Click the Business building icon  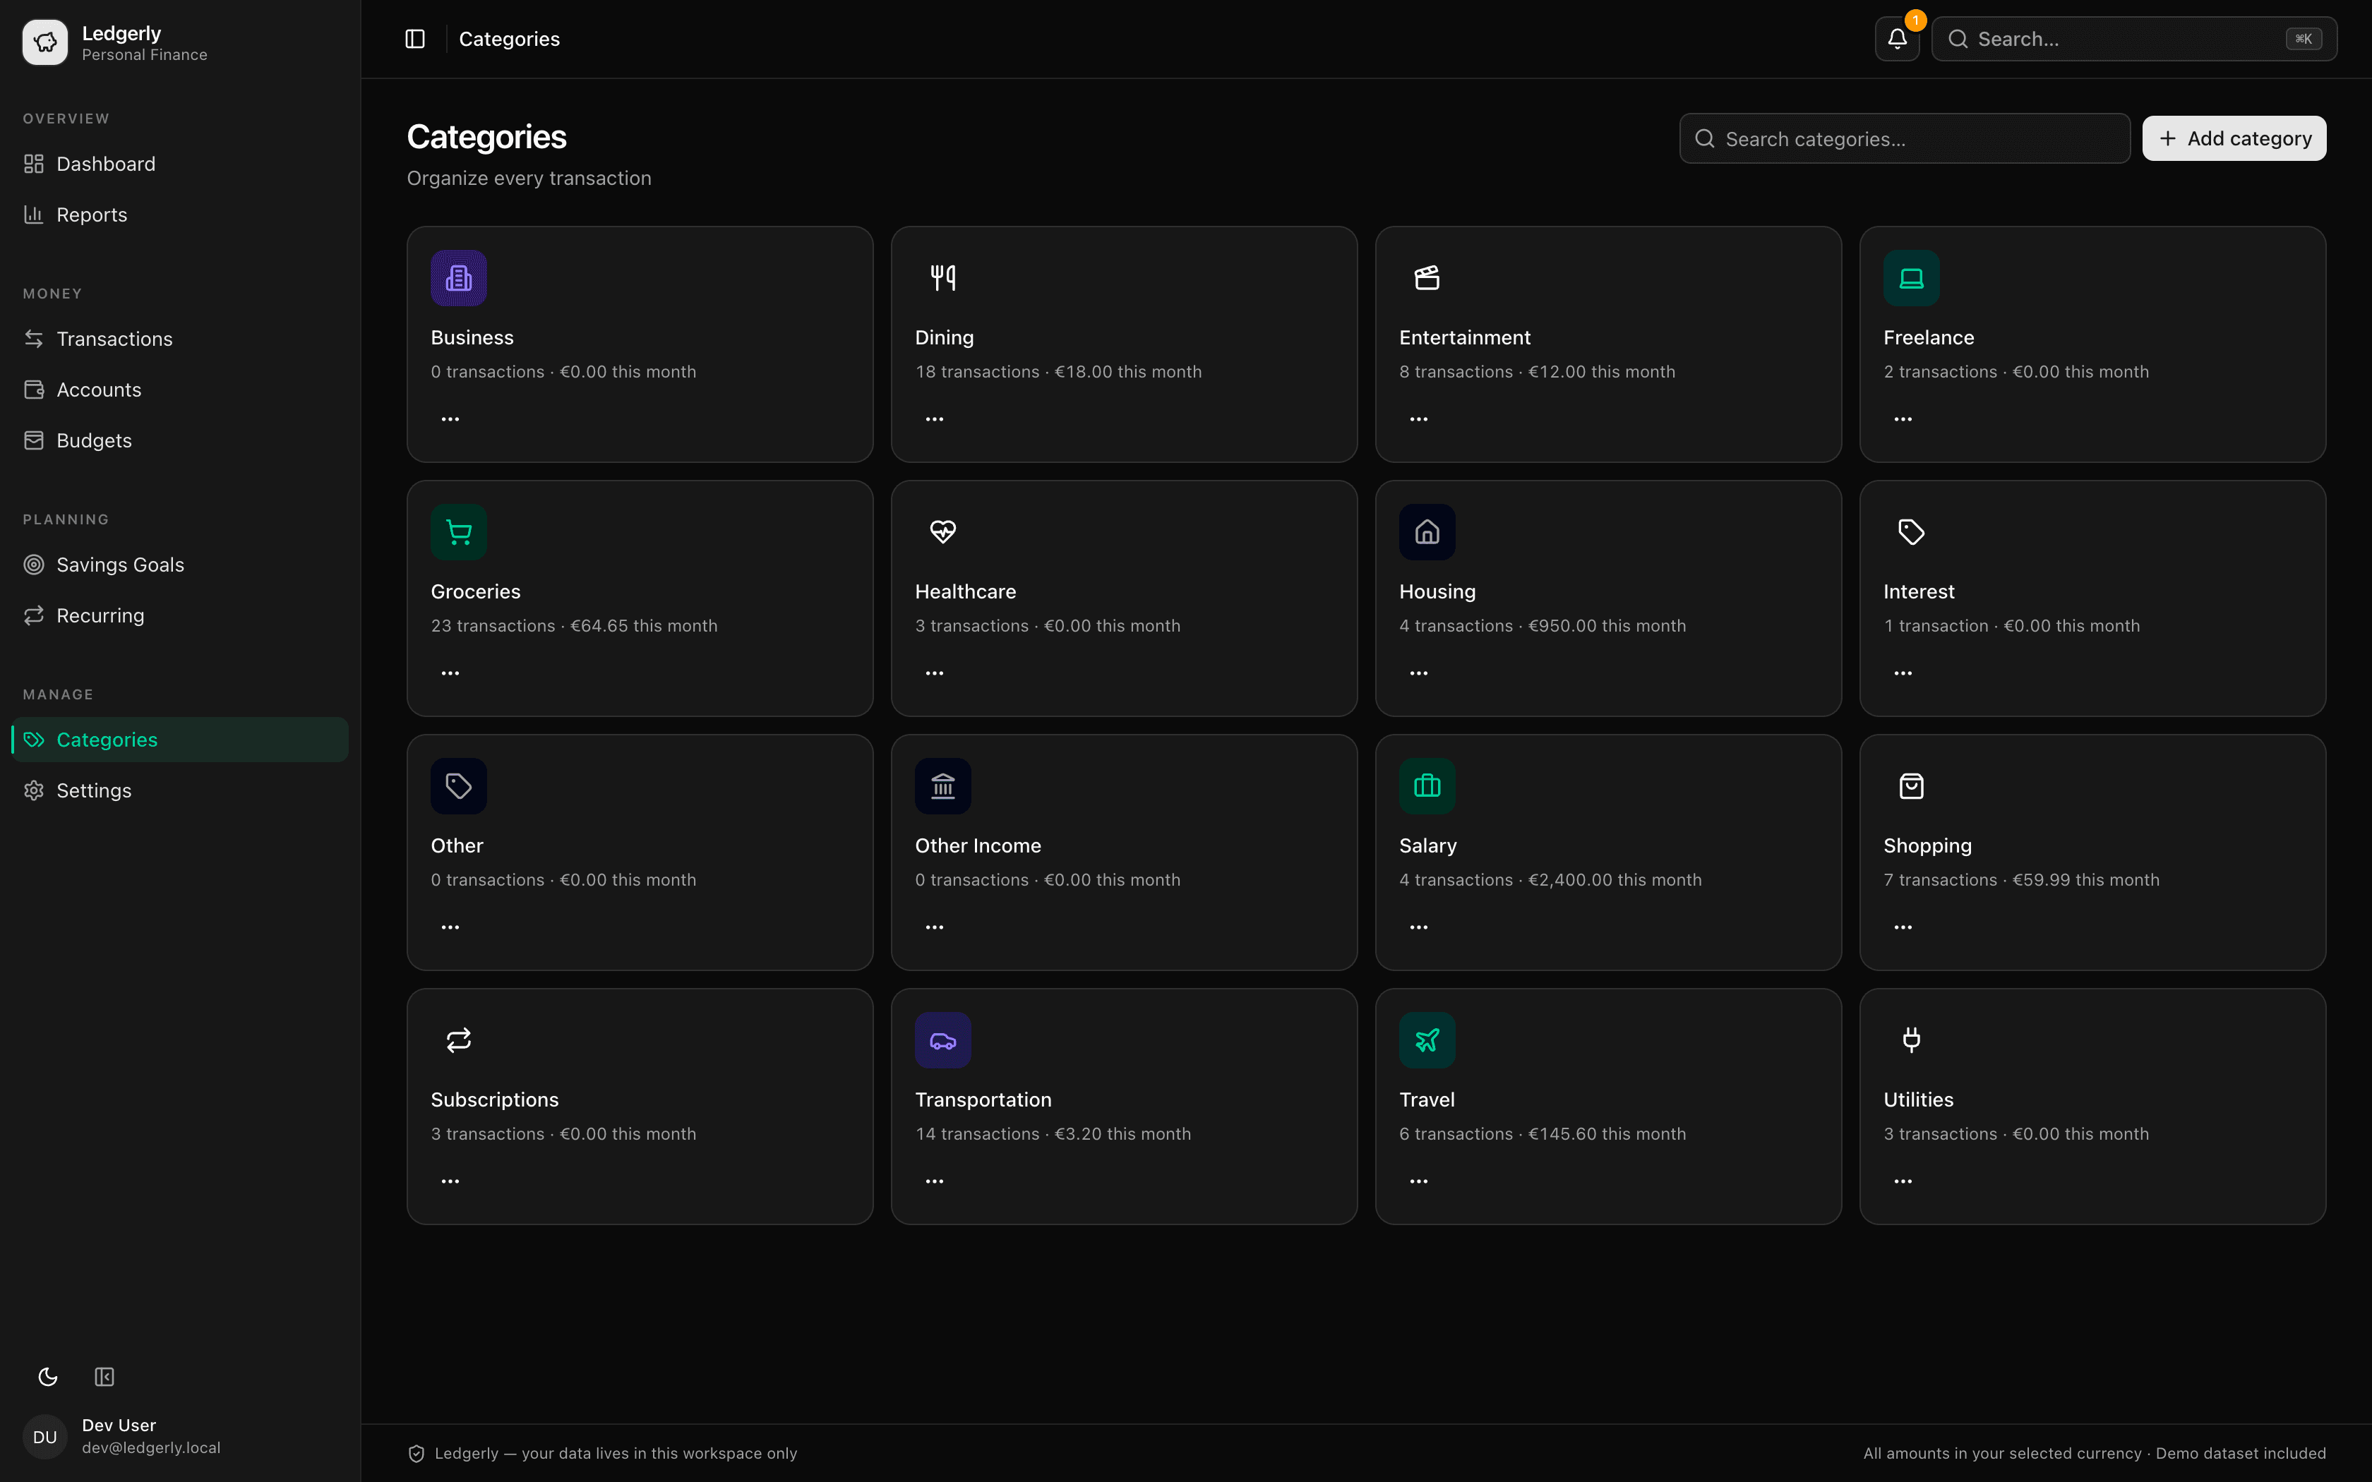point(459,278)
